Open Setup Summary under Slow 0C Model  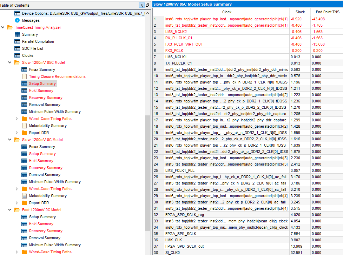click(42, 154)
